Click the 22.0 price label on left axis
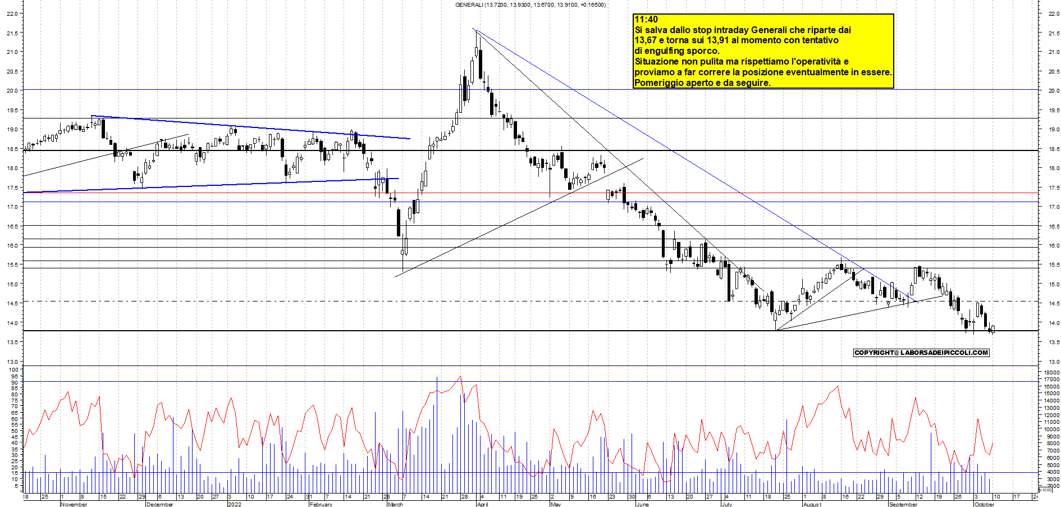Image resolution: width=1061 pixels, height=507 pixels. coord(12,13)
